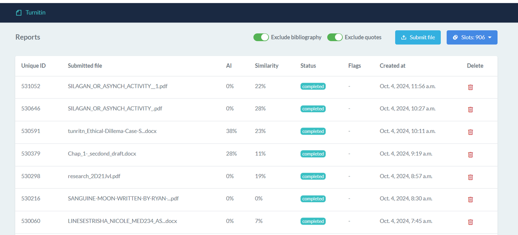The image size is (518, 235).
Task: Click the 19% similarity value
Action: pyautogui.click(x=260, y=176)
